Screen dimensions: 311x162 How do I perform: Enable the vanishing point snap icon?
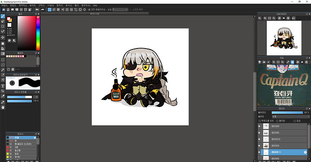[x=63, y=10]
